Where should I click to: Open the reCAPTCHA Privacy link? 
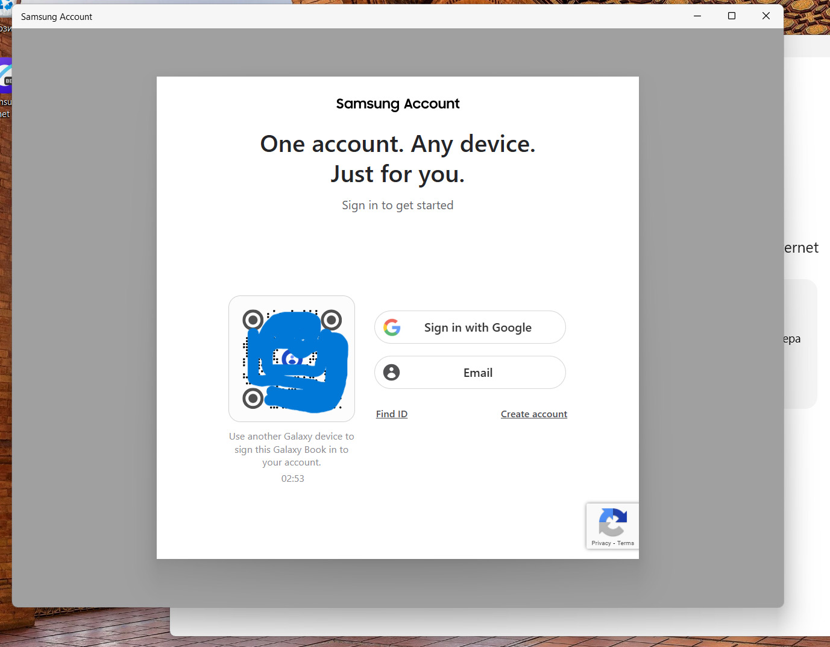pyautogui.click(x=601, y=543)
